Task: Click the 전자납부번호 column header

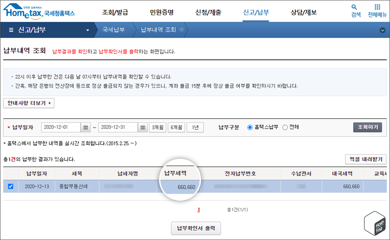Action: coord(240,174)
